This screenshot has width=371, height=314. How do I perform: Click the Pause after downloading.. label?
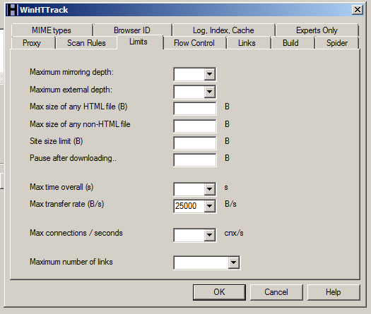(73, 158)
